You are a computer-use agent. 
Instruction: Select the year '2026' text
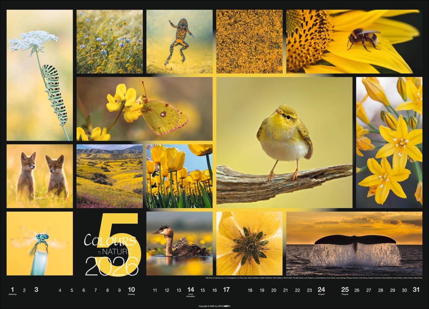pos(112,266)
